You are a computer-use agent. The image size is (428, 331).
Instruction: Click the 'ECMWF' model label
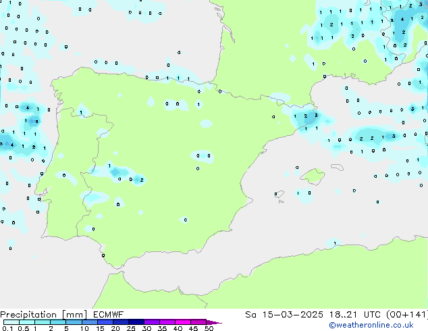109,315
